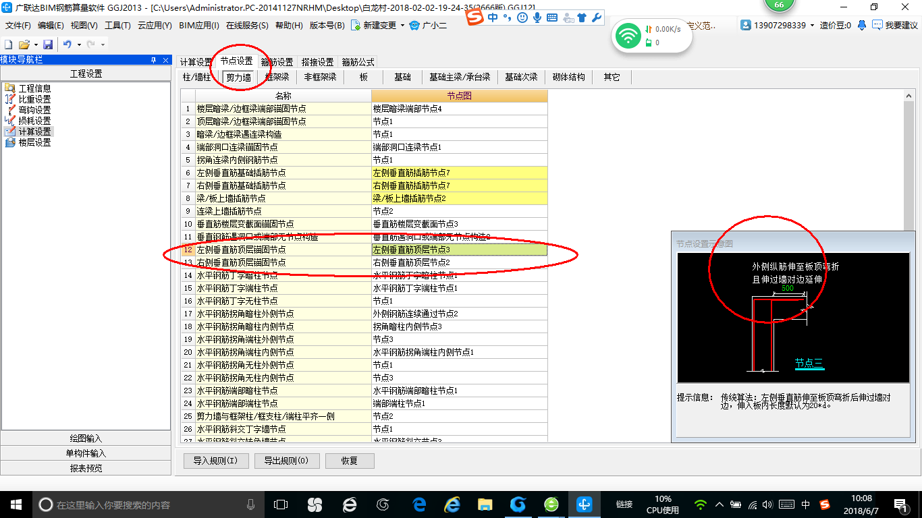
Task: Click the 500 dimension value in diagram
Action: click(x=787, y=289)
